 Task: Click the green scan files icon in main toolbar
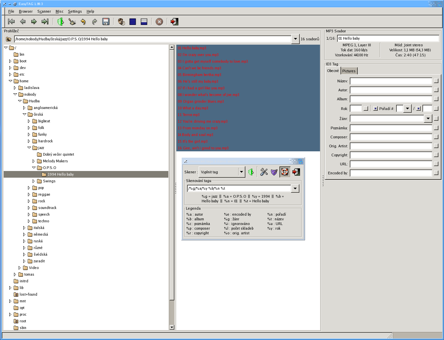[60, 22]
